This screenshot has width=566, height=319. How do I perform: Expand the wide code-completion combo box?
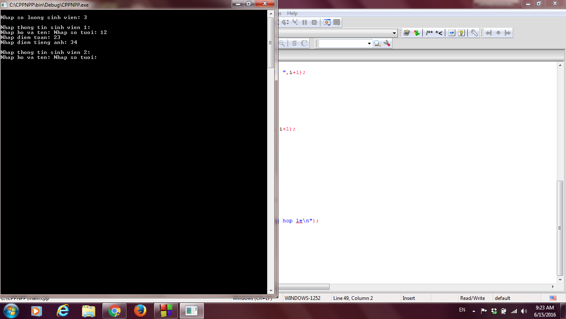[x=394, y=33]
